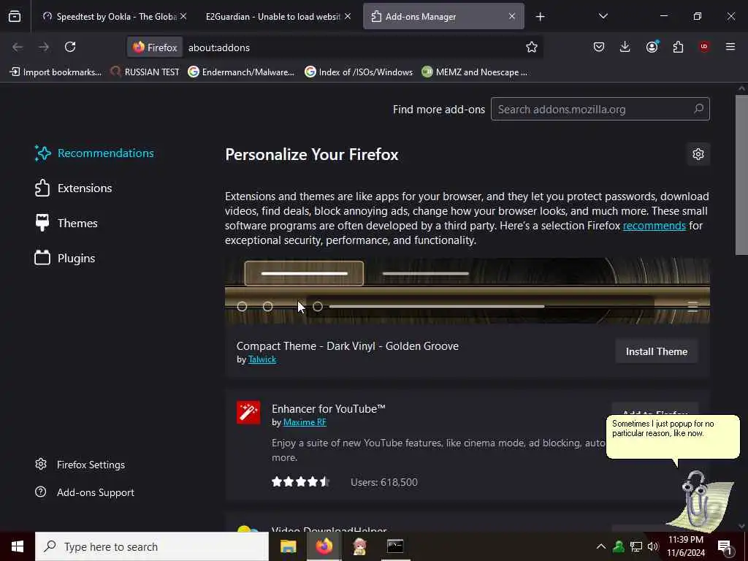Open the MEMZ and Noescape bookmark
The height and width of the screenshot is (561, 748).
(x=475, y=72)
